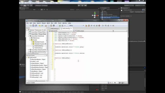Open the Unity layout dropdown

[140, 5]
